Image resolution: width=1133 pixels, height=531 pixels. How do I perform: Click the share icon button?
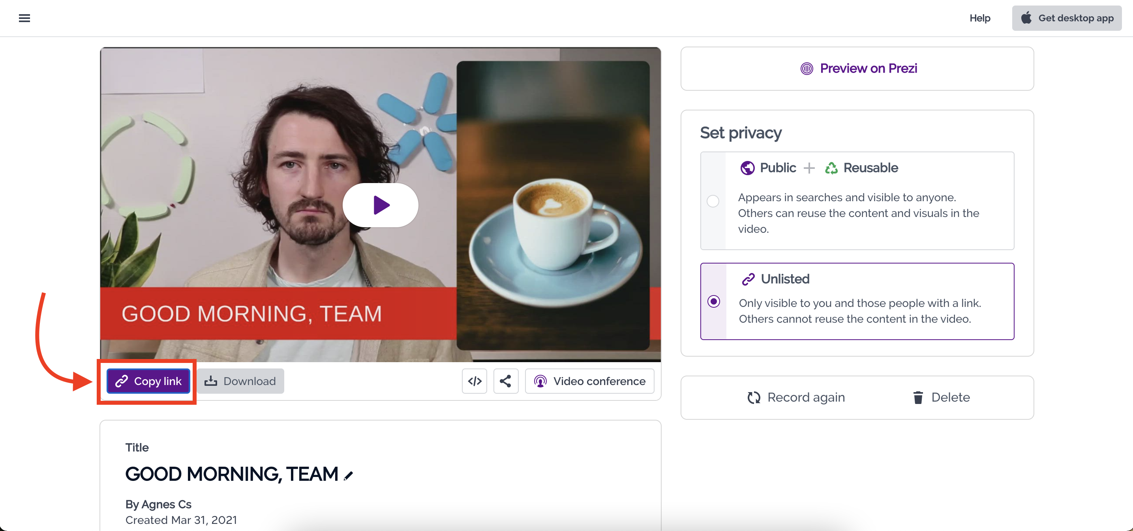pyautogui.click(x=506, y=381)
